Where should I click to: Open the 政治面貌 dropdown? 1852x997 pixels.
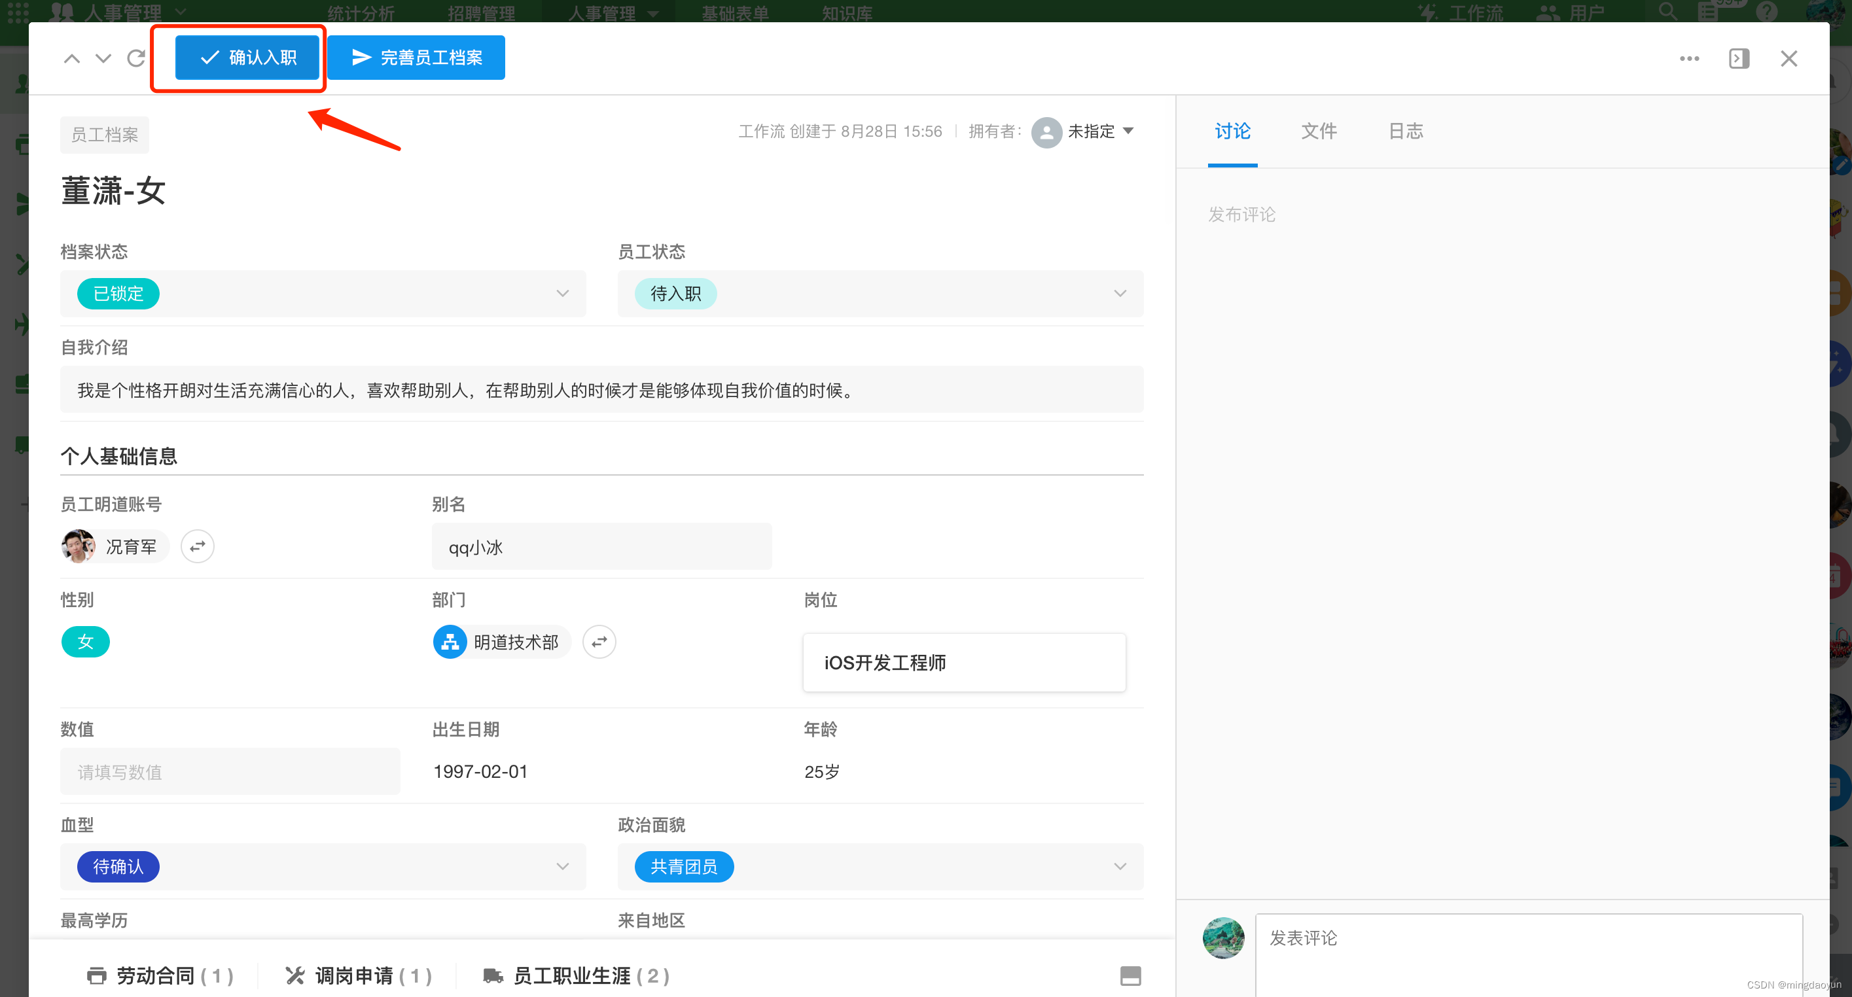point(1120,866)
